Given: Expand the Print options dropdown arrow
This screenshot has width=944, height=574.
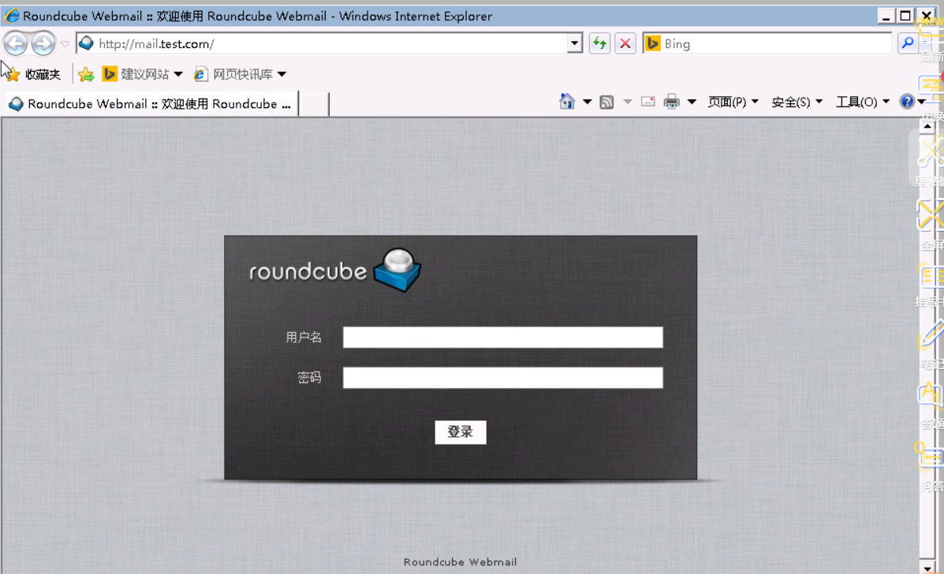Looking at the screenshot, I should click(692, 102).
